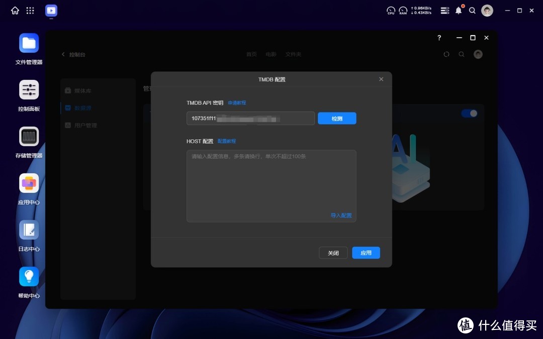
Task: Launch 控制面板 from the desktop
Action: tap(29, 90)
